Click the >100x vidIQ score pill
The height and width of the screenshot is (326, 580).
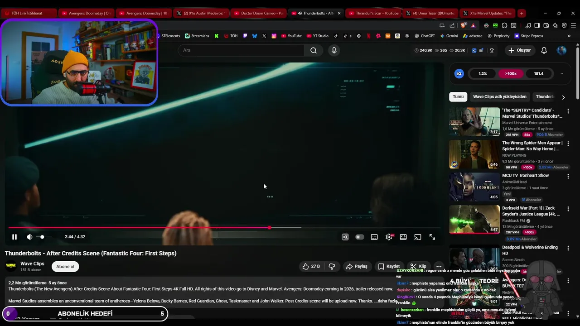[511, 73]
